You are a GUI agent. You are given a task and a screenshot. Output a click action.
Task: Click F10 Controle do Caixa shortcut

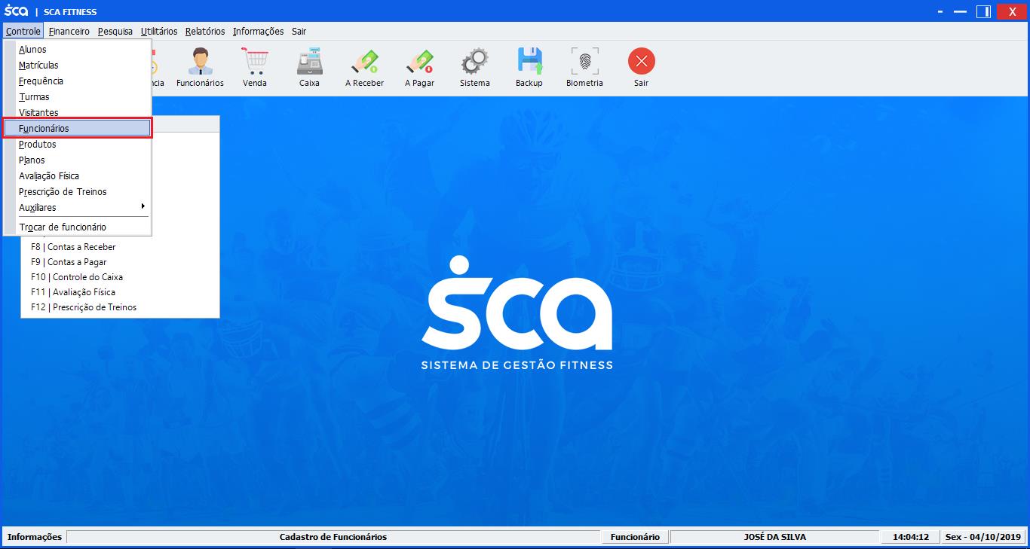[77, 276]
